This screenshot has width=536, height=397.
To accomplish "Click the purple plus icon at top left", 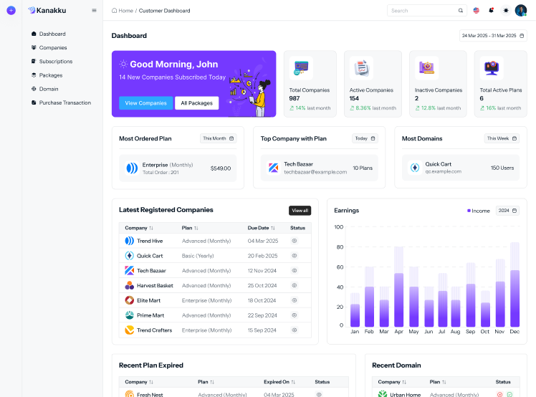I will pyautogui.click(x=11, y=10).
